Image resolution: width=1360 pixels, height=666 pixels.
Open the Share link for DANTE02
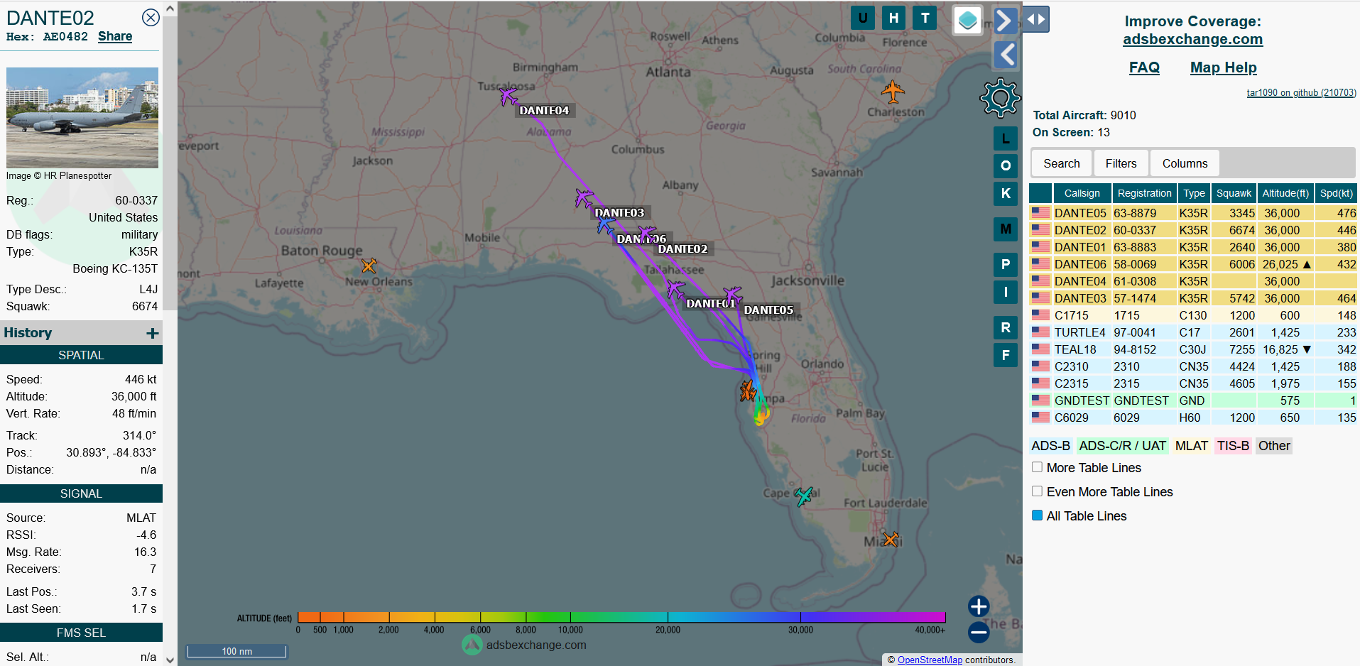[115, 36]
